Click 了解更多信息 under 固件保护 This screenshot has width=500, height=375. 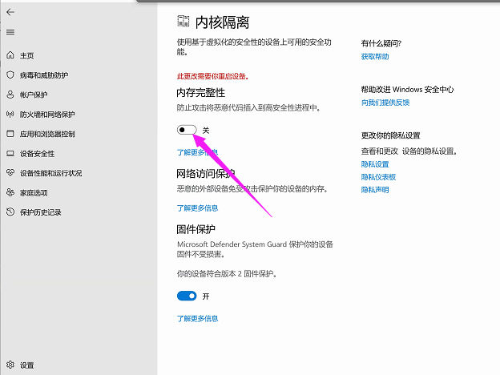click(x=197, y=319)
